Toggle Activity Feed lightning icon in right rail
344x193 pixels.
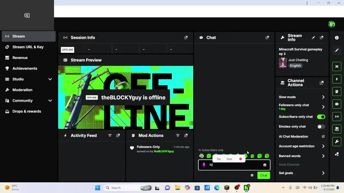[x=337, y=79]
